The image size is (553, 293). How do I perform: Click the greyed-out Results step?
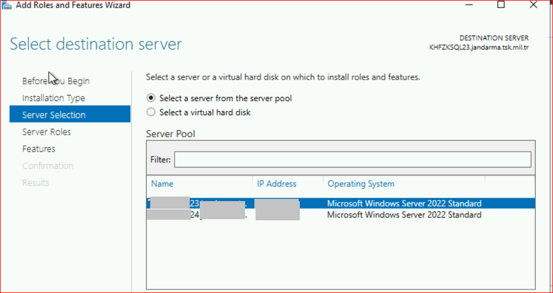coord(36,183)
